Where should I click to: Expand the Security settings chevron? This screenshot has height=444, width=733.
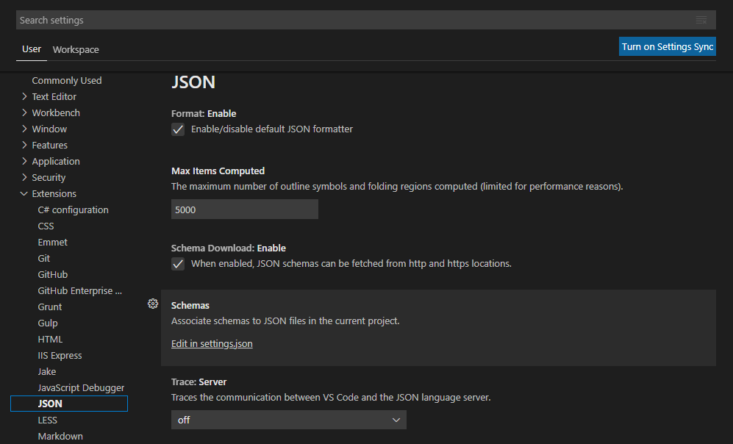pyautogui.click(x=24, y=177)
